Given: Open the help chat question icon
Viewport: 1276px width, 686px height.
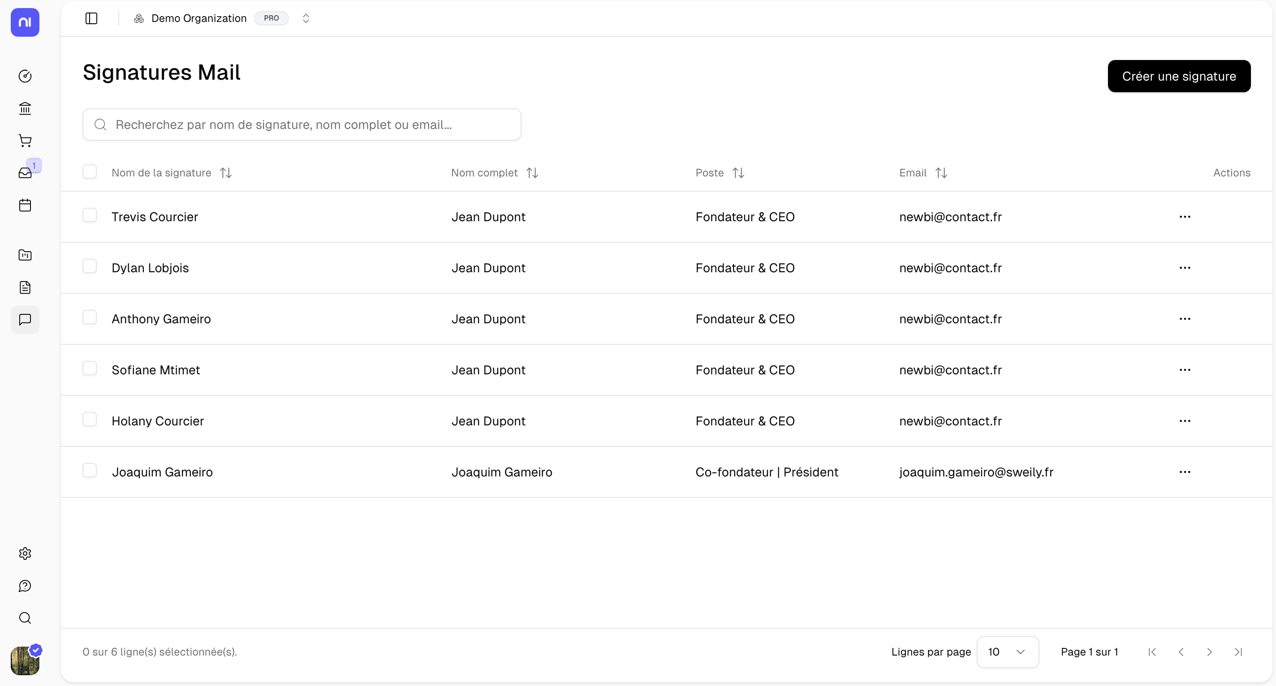Looking at the screenshot, I should 25,586.
